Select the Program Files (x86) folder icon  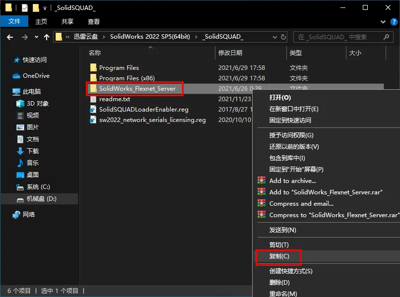coord(93,78)
